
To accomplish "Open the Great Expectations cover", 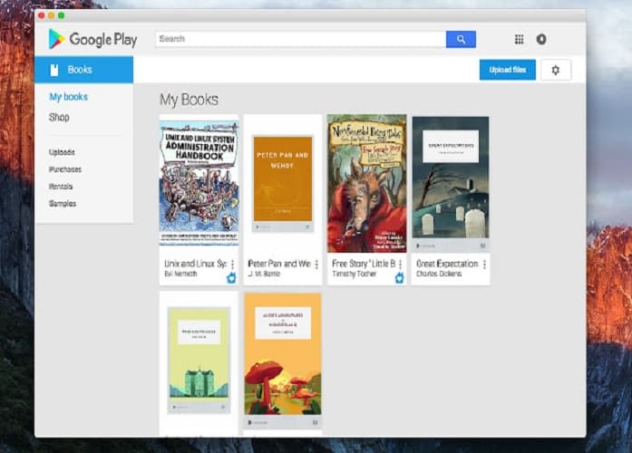I will (x=451, y=184).
